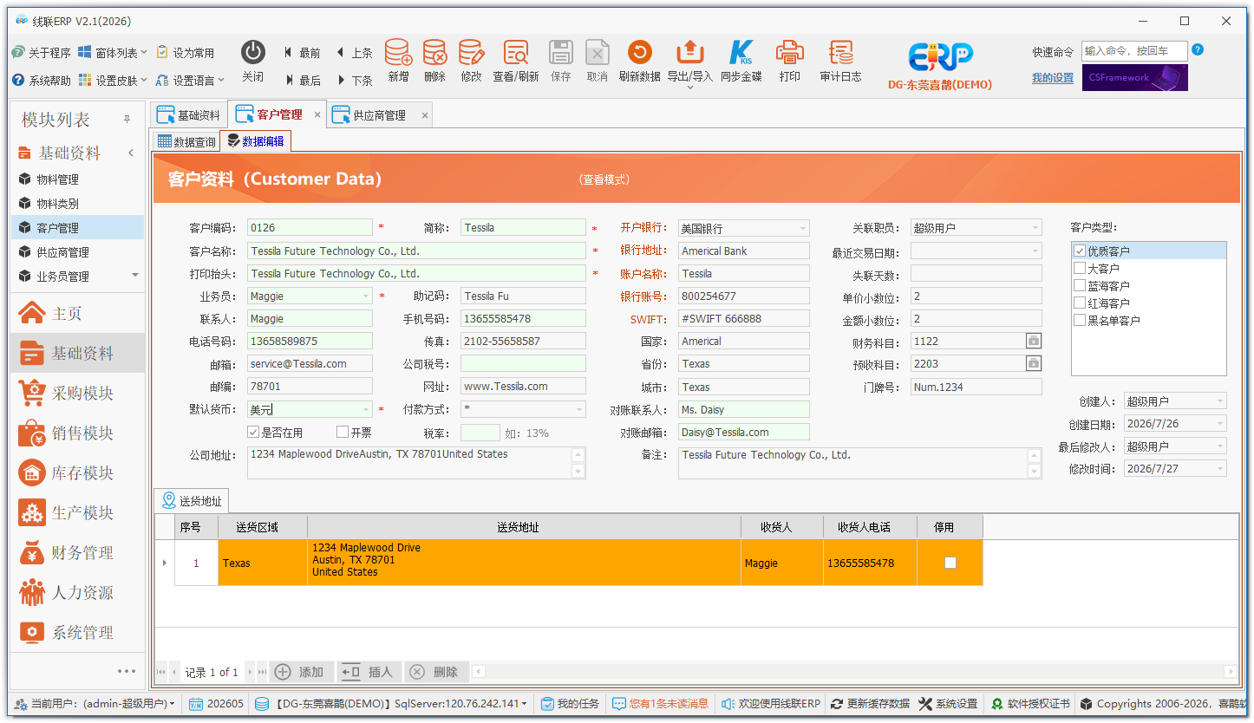
Task: Click the 插入 row button
Action: point(369,672)
